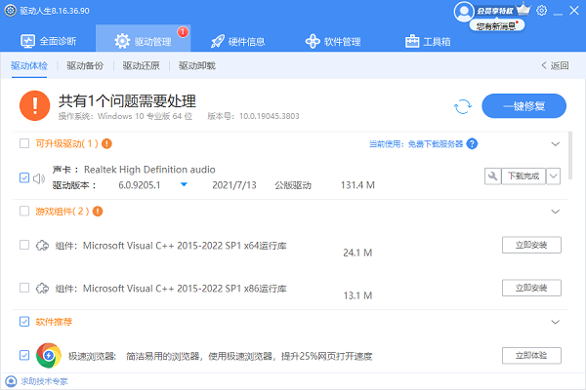
Task: Uncheck the Realtek audio driver checkbox
Action: 24,177
